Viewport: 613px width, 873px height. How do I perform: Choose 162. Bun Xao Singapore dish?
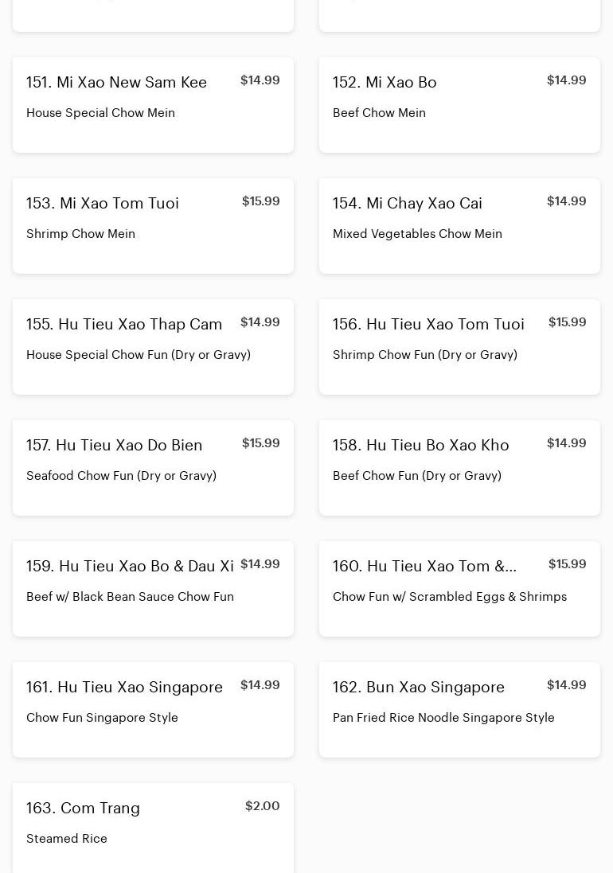pyautogui.click(x=459, y=710)
